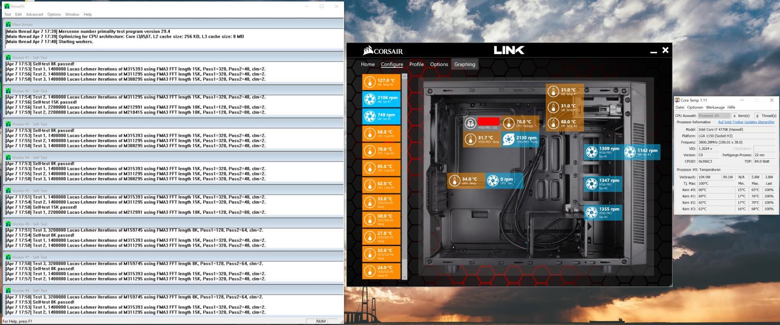780x325 pixels.
Task: Select H150i PRO Fan #1 1309 rpm
Action: (603, 152)
